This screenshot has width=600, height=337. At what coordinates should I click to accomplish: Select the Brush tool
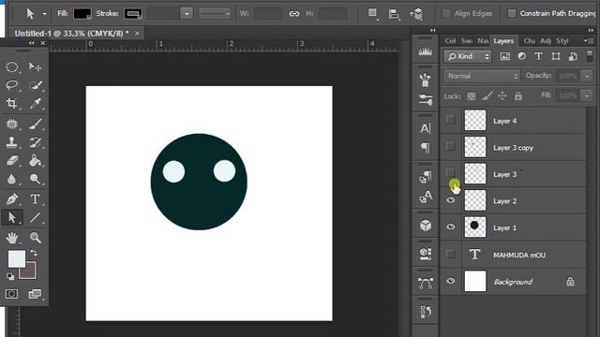tap(36, 124)
